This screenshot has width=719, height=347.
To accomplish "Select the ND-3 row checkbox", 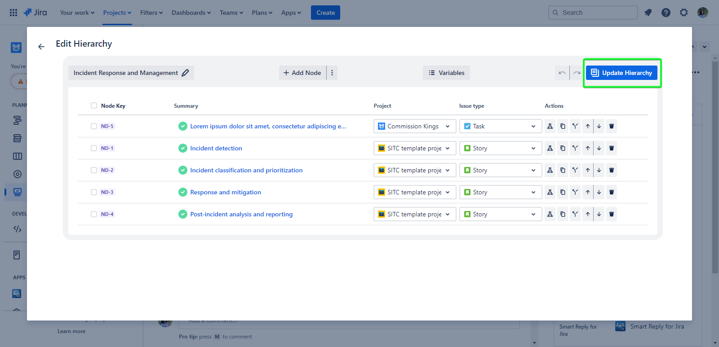I will 94,192.
